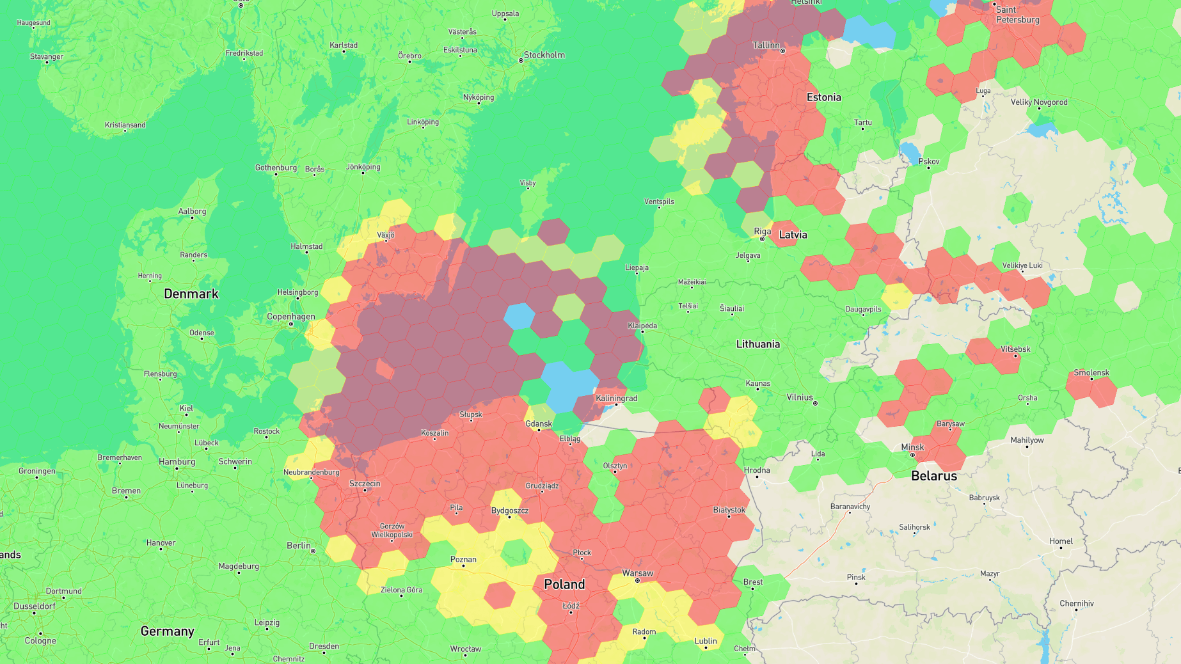Click the Brest city label
This screenshot has height=664, width=1181.
point(753,582)
